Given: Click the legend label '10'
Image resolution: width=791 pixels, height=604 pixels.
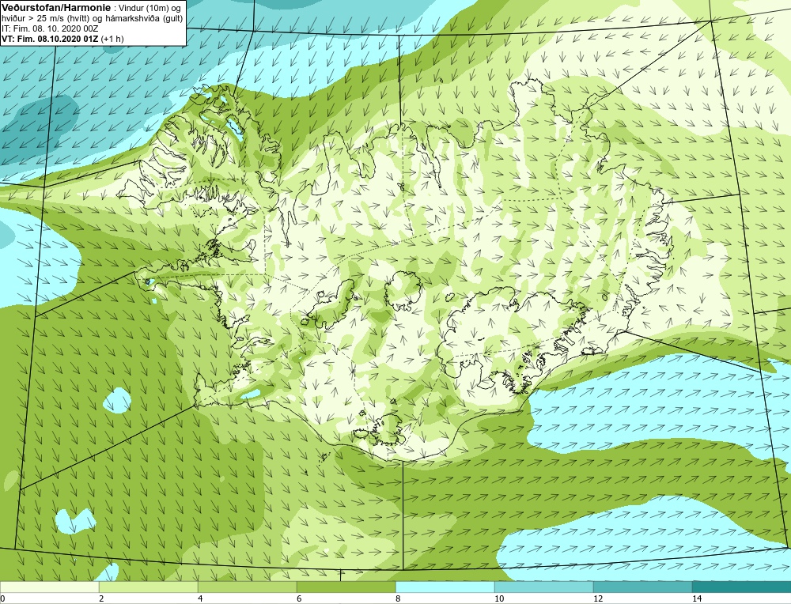Looking at the screenshot, I should (x=499, y=598).
